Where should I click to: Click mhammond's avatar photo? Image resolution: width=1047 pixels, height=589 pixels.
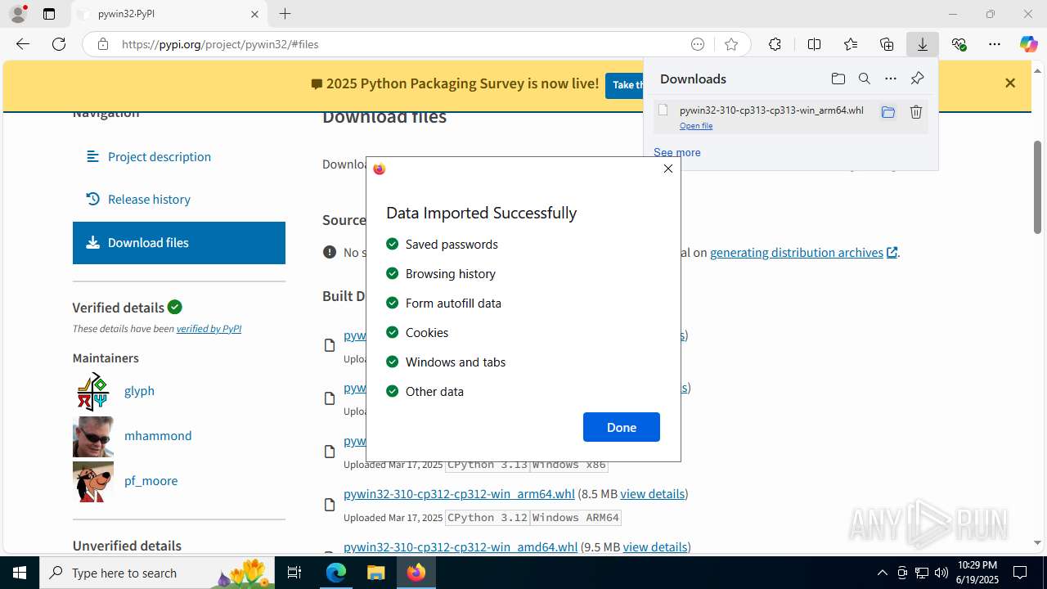point(93,436)
